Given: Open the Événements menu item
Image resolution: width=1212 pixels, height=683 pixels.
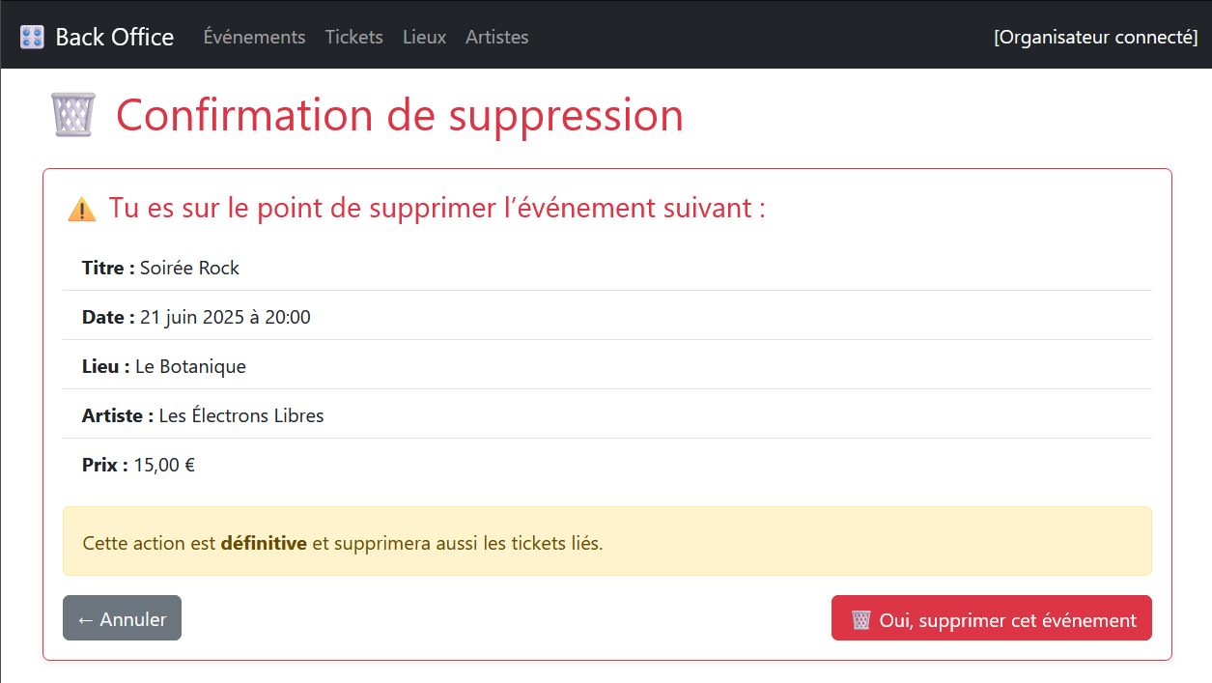Looking at the screenshot, I should [x=254, y=38].
